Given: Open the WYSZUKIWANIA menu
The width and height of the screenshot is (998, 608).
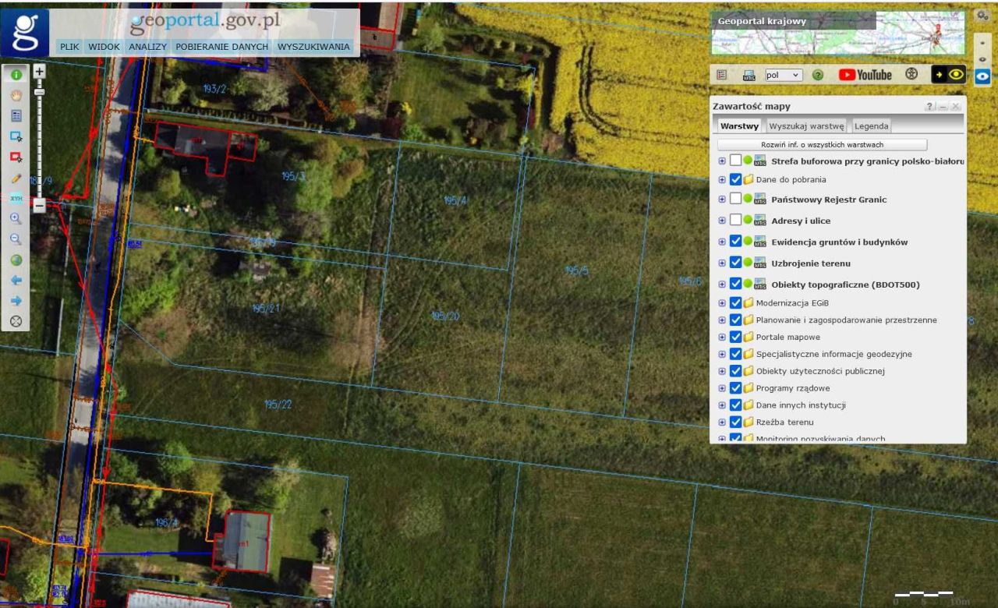Looking at the screenshot, I should click(313, 47).
